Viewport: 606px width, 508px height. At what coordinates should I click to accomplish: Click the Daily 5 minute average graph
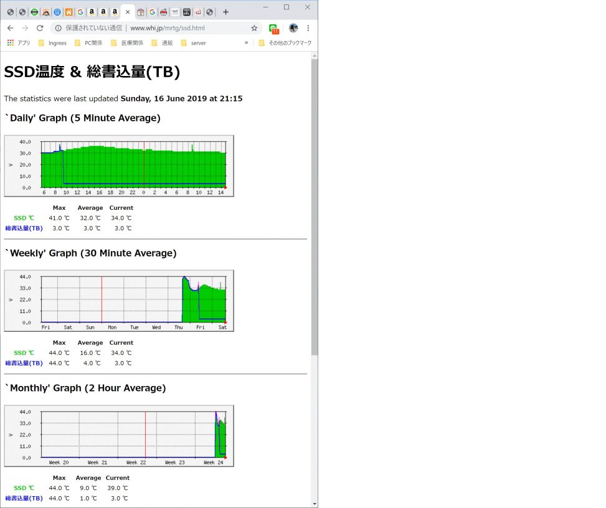(x=119, y=166)
